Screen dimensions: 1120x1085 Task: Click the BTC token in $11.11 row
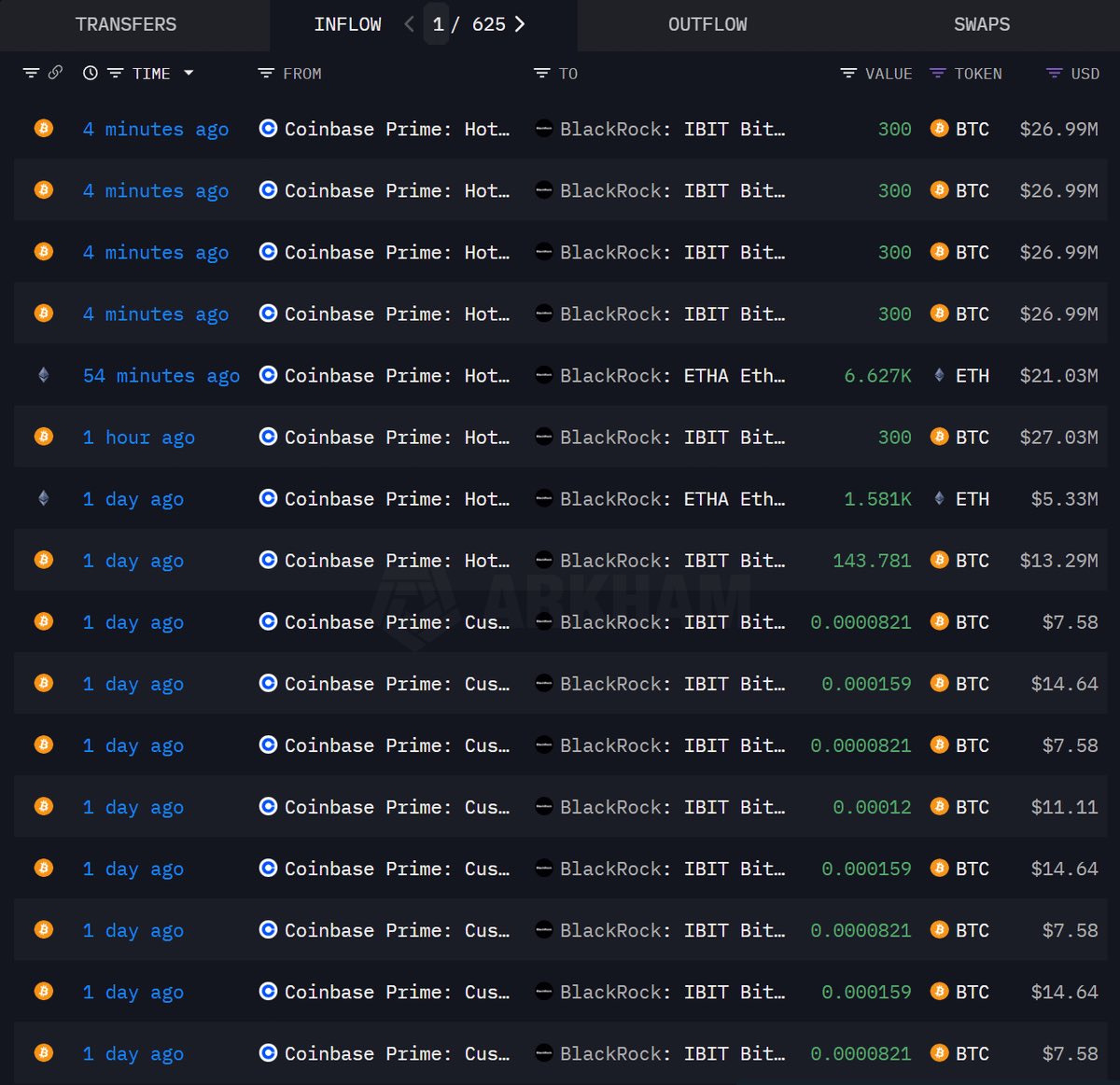tap(971, 807)
